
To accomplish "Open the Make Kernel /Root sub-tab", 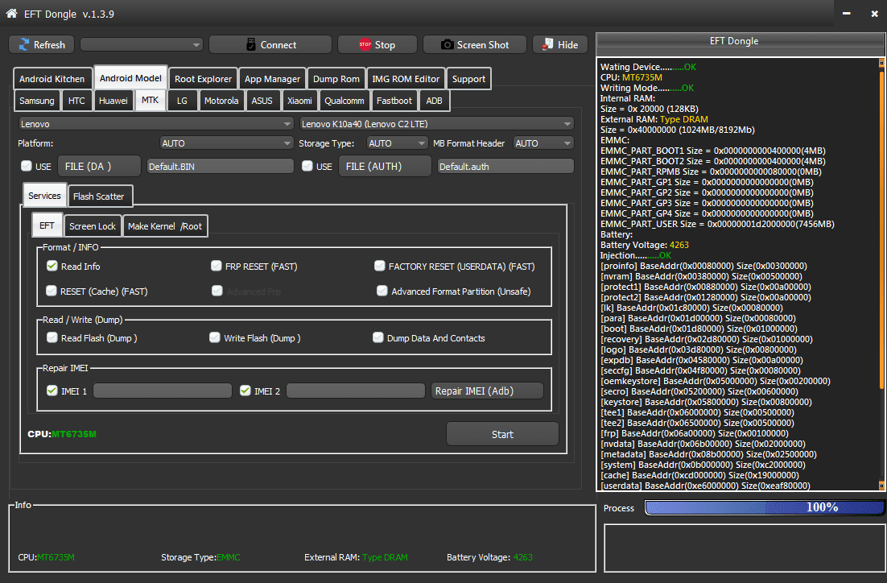I will click(165, 225).
